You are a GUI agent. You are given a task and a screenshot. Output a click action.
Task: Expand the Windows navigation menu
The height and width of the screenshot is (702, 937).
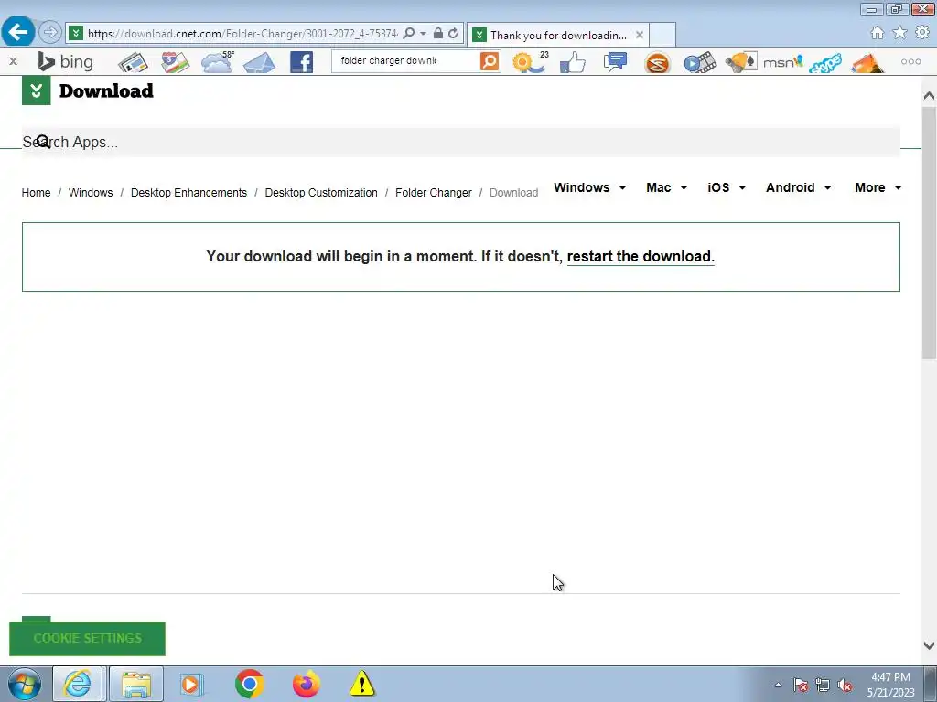[589, 187]
